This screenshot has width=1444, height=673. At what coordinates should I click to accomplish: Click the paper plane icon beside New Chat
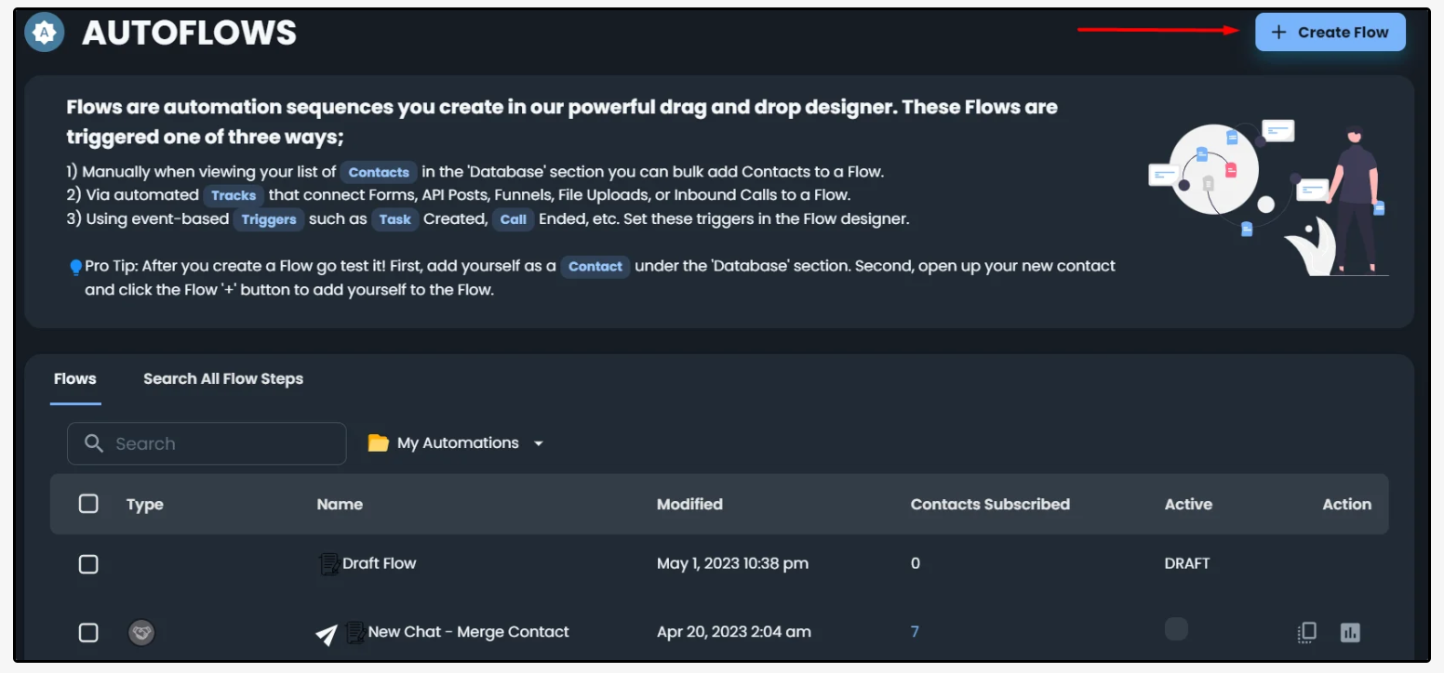click(x=327, y=634)
